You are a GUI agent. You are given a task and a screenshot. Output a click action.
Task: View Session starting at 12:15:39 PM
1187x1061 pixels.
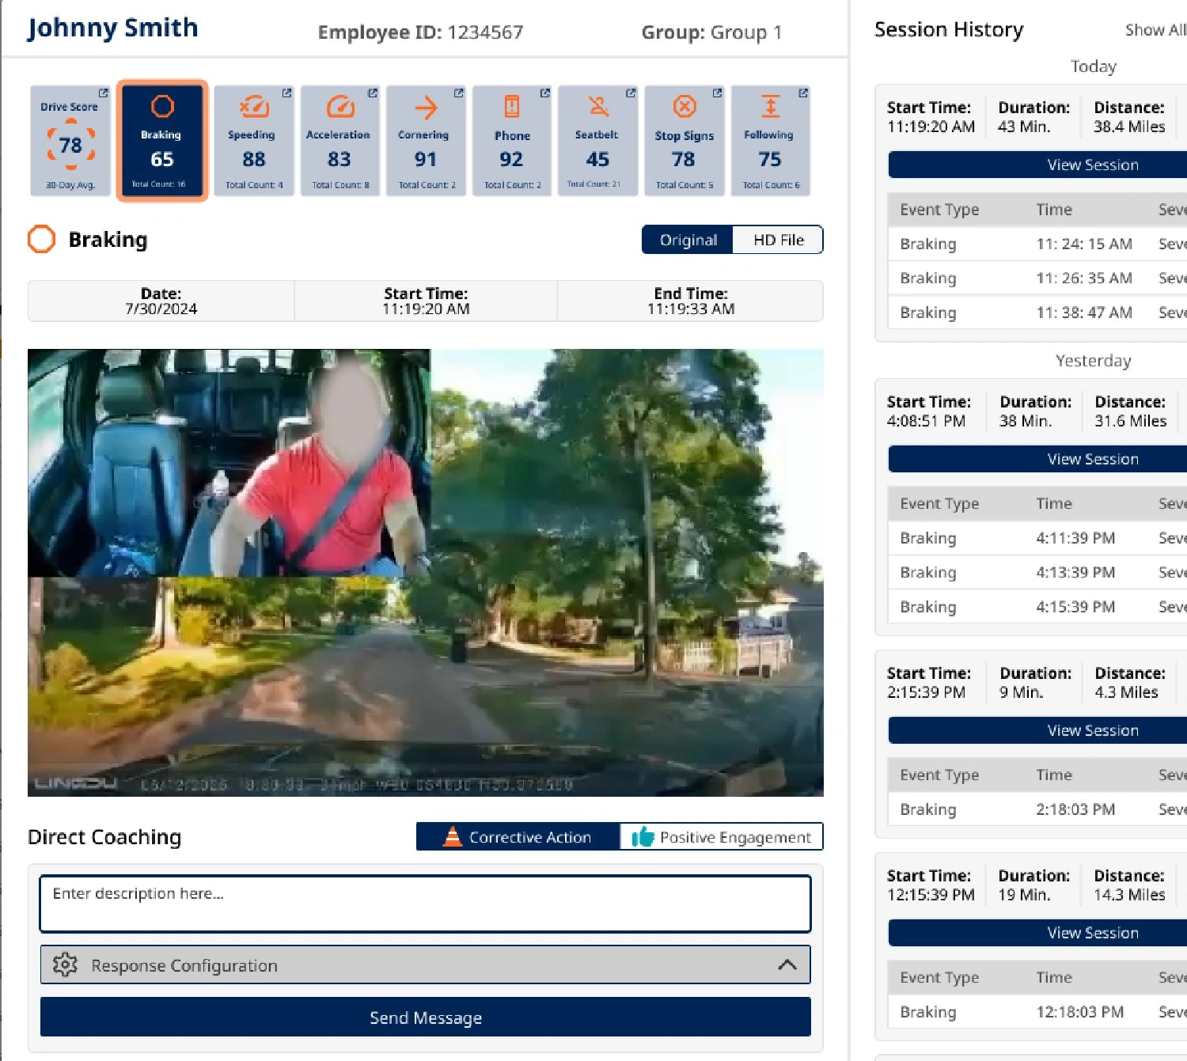tap(1037, 933)
